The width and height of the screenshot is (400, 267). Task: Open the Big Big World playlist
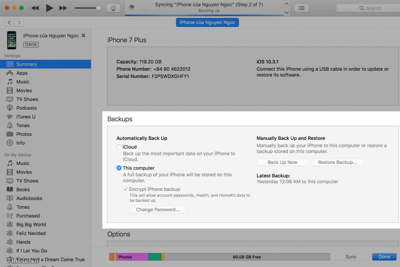45,224
